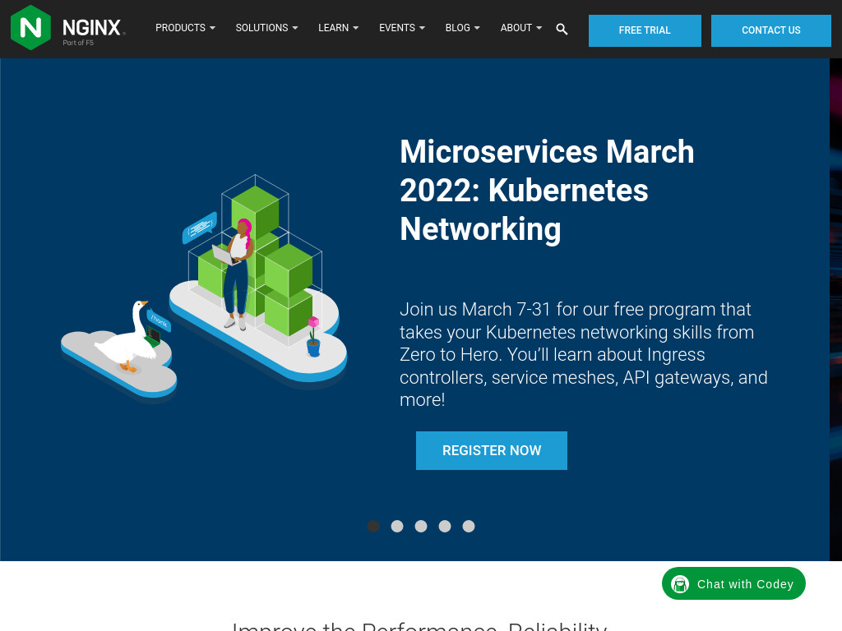Expand the Solutions dropdown arrow

(295, 28)
